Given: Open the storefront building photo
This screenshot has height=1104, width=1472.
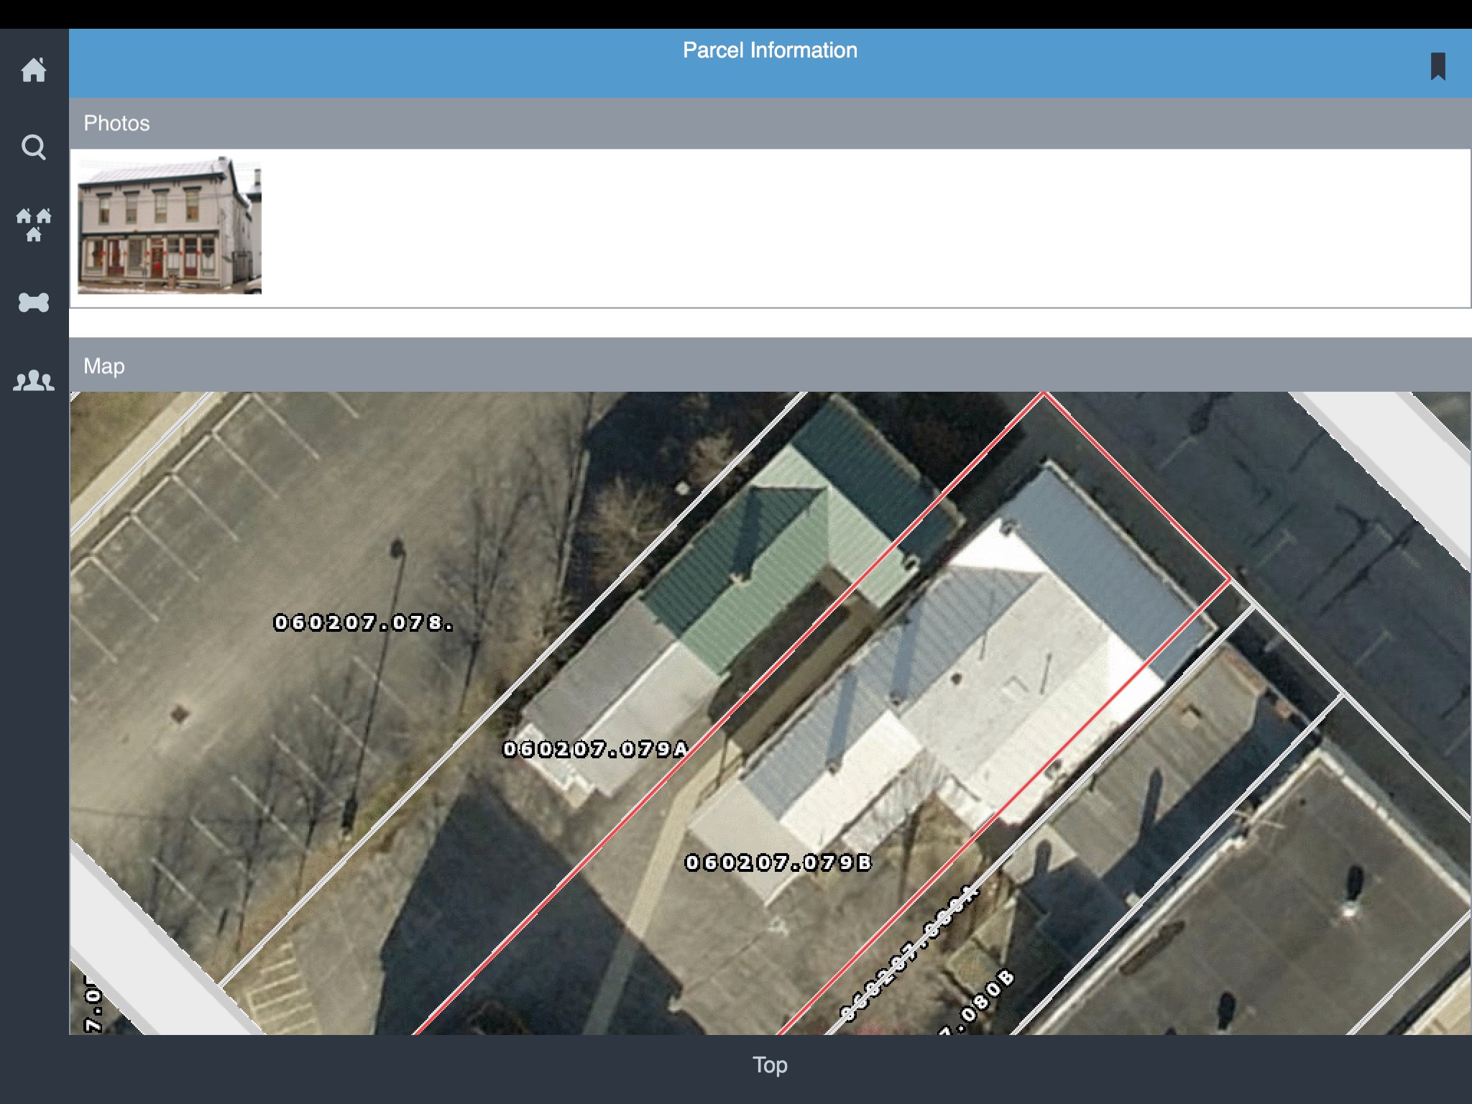Looking at the screenshot, I should (170, 223).
